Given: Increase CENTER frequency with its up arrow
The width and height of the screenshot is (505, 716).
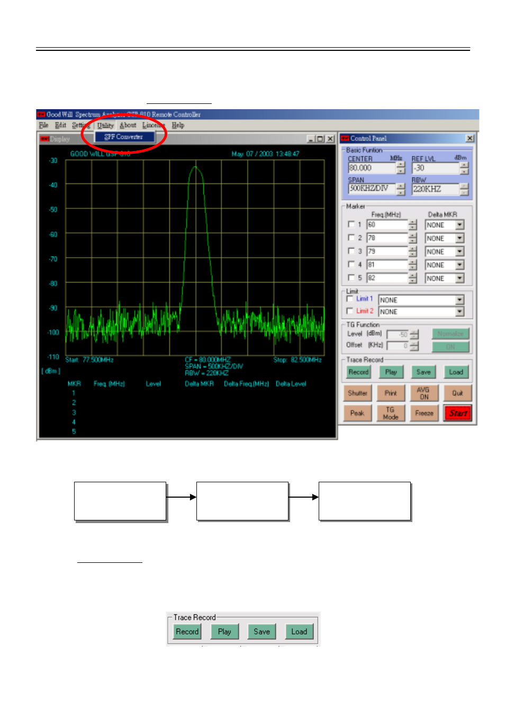Looking at the screenshot, I should pos(401,165).
